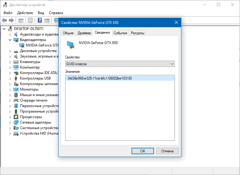Click the Forward arrow in Device Manager toolbar
Viewport: 240px width, 175px height.
pos(11,20)
